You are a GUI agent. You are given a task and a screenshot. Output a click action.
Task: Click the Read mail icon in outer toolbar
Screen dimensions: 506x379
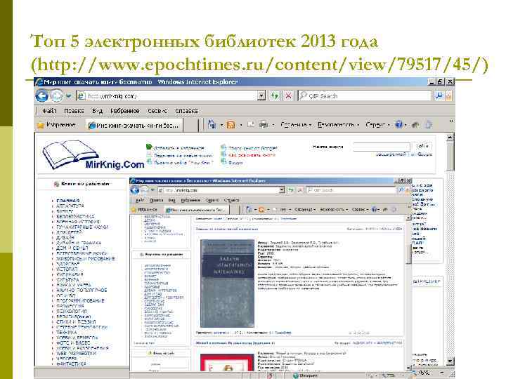click(x=251, y=125)
